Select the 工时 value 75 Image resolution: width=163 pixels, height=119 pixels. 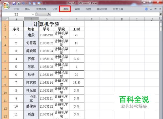(77, 35)
